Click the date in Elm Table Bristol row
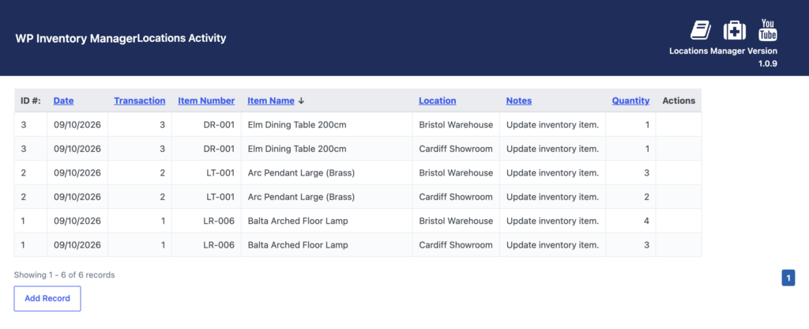The height and width of the screenshot is (329, 809). click(x=77, y=124)
